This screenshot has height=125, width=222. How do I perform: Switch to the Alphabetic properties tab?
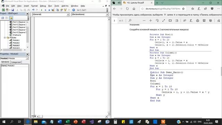6,62
